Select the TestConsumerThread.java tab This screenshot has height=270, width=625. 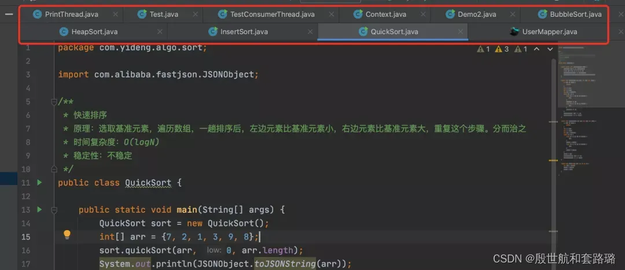[x=272, y=14]
